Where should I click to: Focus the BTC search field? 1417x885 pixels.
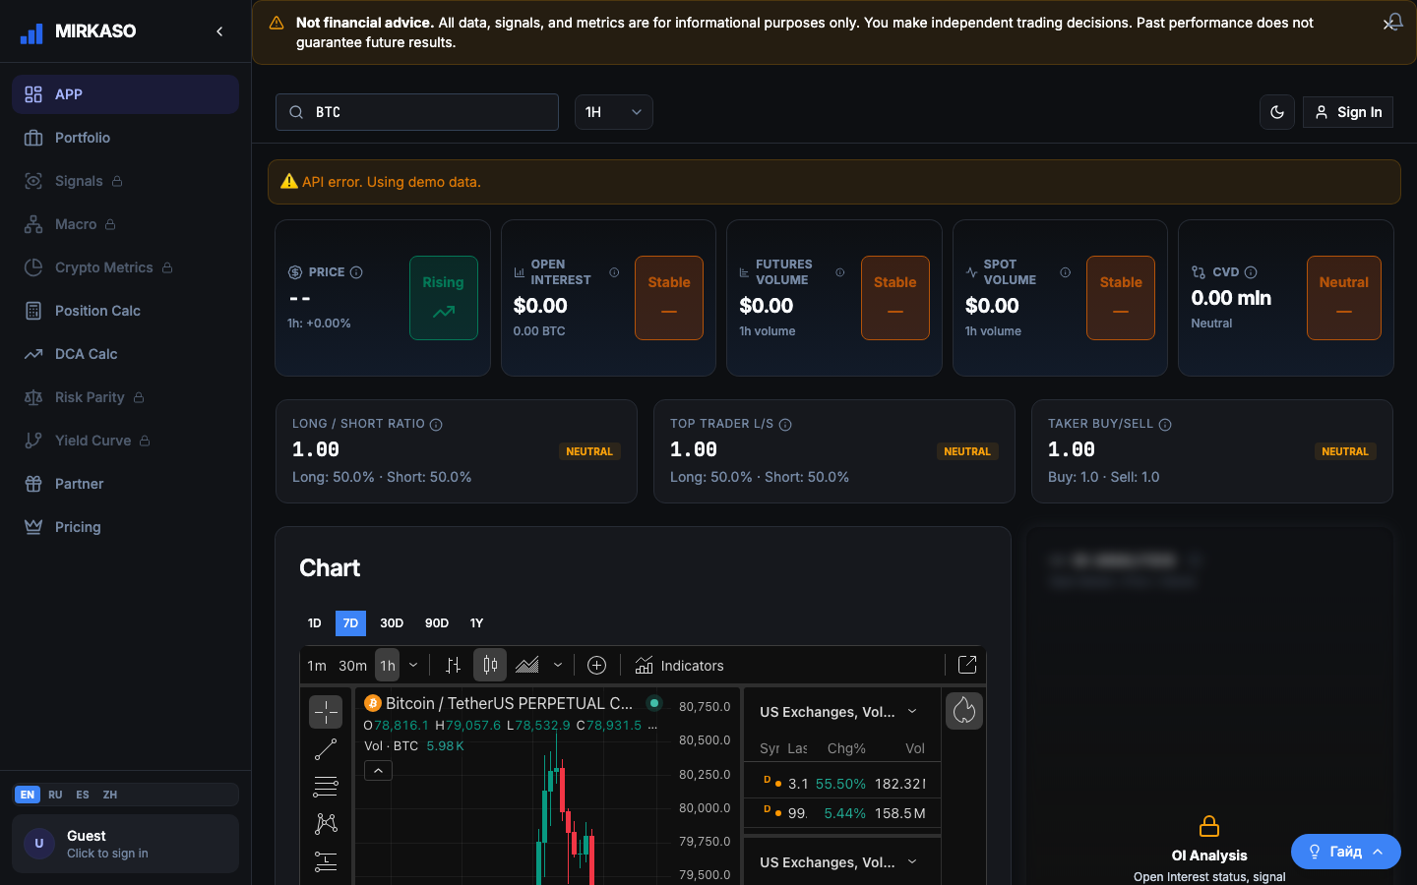pyautogui.click(x=417, y=112)
